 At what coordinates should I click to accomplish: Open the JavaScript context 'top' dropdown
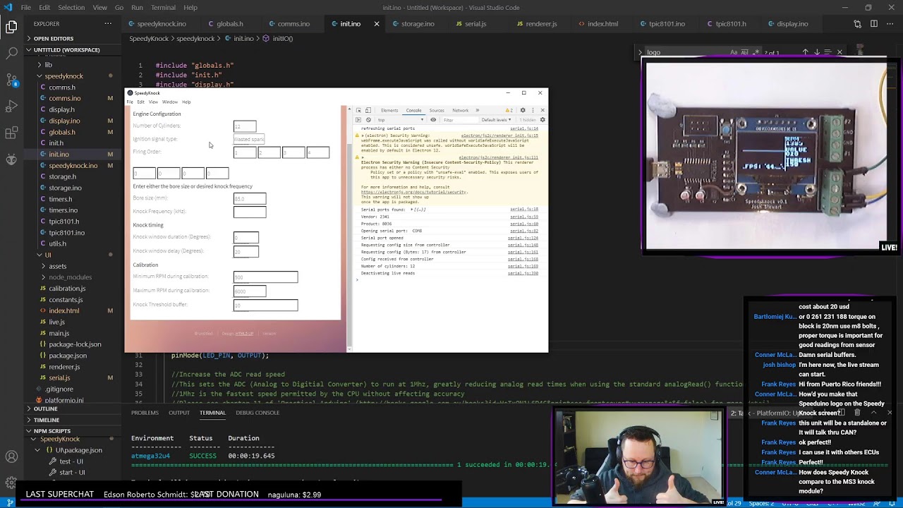pyautogui.click(x=401, y=120)
